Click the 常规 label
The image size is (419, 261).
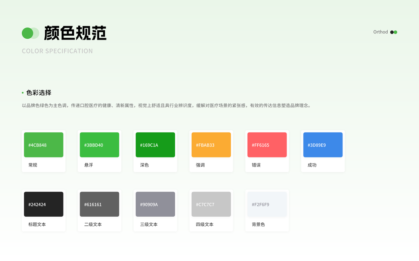tap(33, 165)
